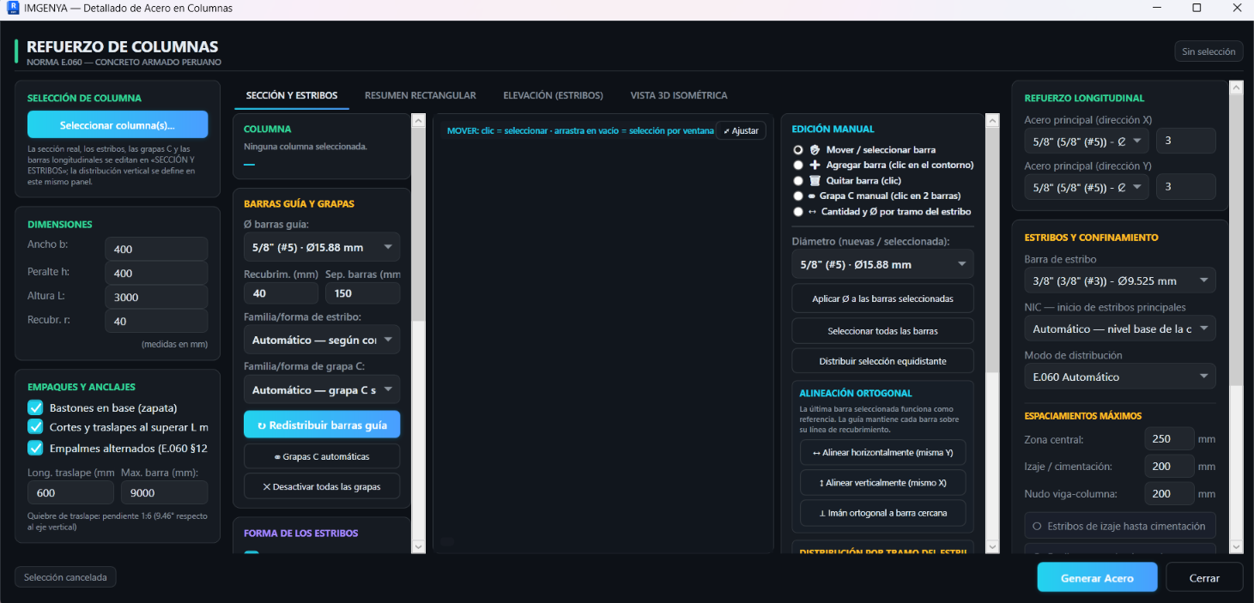Click Desactivar todas las grapas button
This screenshot has width=1254, height=603.
[322, 486]
